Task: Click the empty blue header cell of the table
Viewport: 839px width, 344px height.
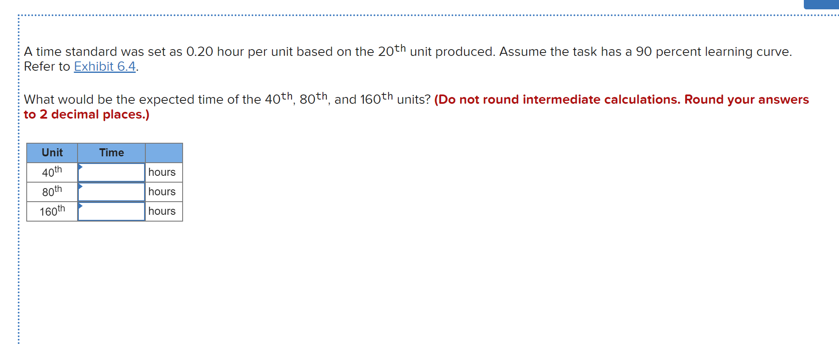Action: click(x=164, y=153)
